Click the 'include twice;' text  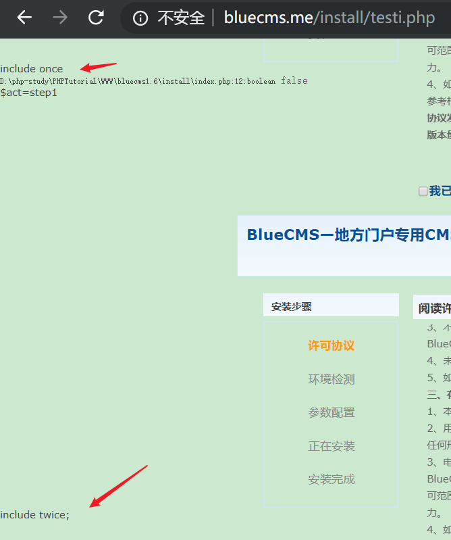click(x=34, y=515)
